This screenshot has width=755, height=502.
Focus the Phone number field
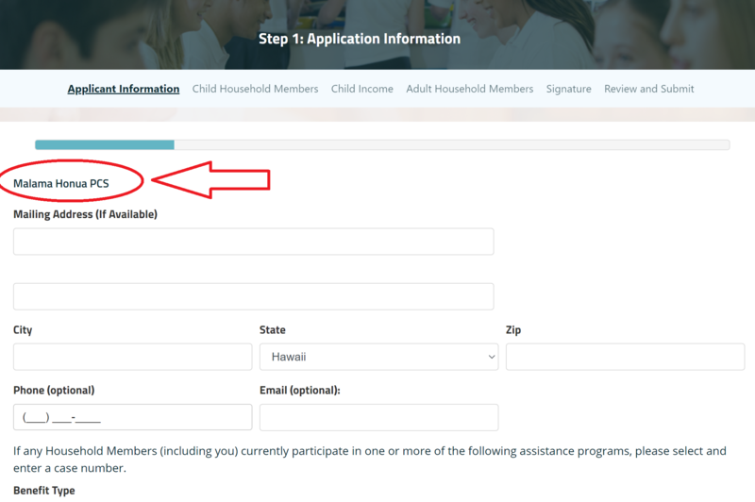click(132, 417)
